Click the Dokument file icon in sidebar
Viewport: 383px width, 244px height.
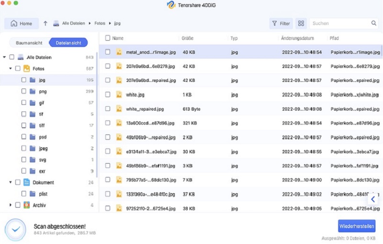pos(27,182)
